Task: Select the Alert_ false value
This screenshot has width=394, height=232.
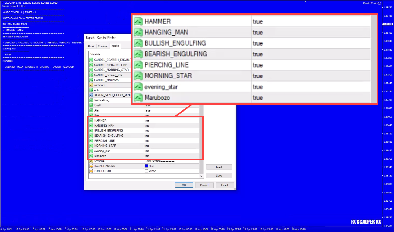Action: [147, 110]
